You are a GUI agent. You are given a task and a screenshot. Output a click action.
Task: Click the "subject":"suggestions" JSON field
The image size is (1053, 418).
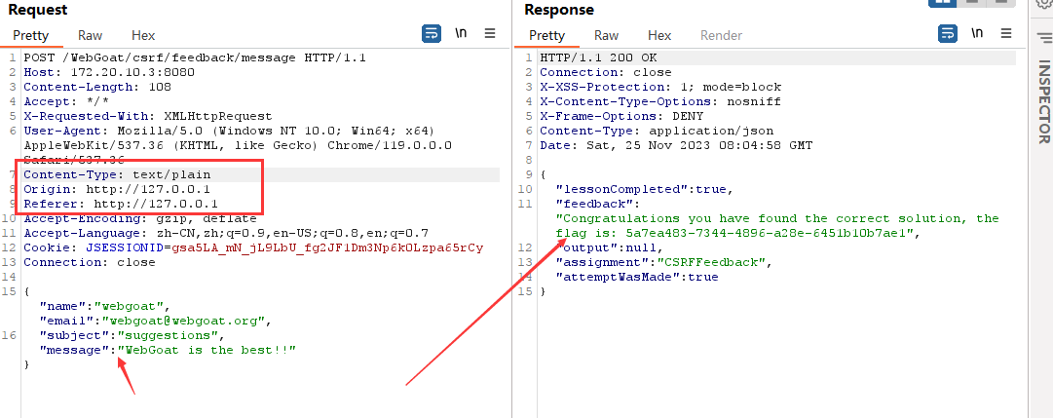point(132,335)
